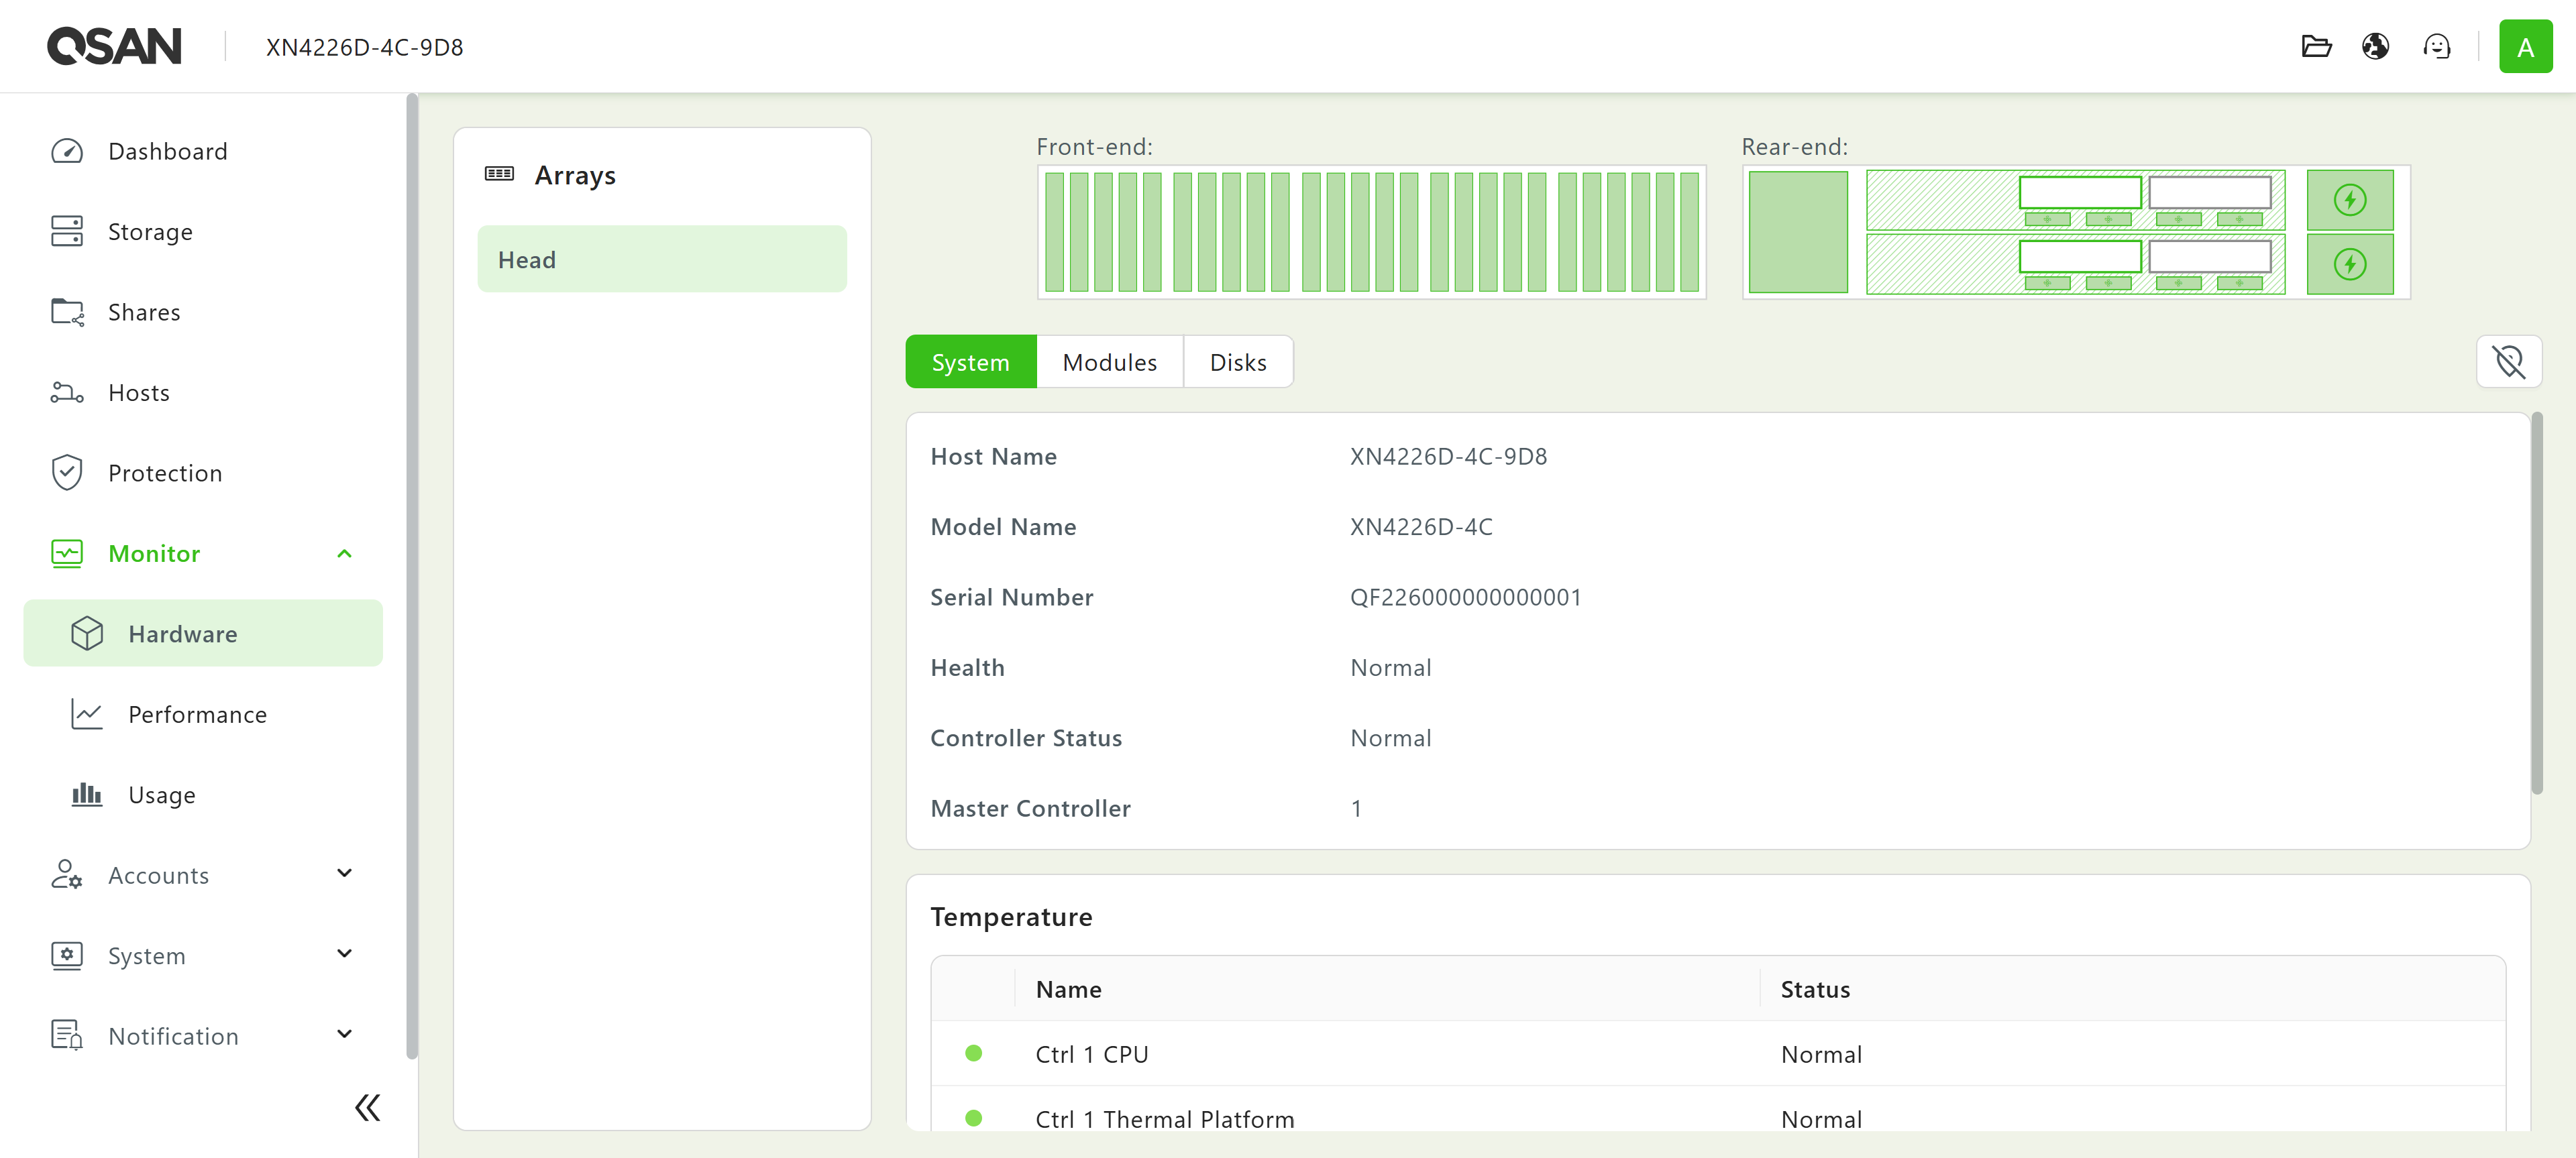Viewport: 2576px width, 1158px height.
Task: Switch to the Disks tab
Action: (x=1237, y=363)
